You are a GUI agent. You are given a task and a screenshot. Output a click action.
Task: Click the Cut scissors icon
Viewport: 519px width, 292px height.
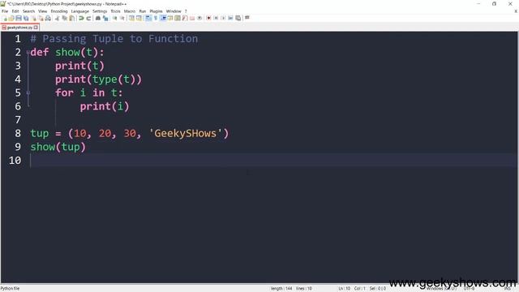(x=58, y=18)
